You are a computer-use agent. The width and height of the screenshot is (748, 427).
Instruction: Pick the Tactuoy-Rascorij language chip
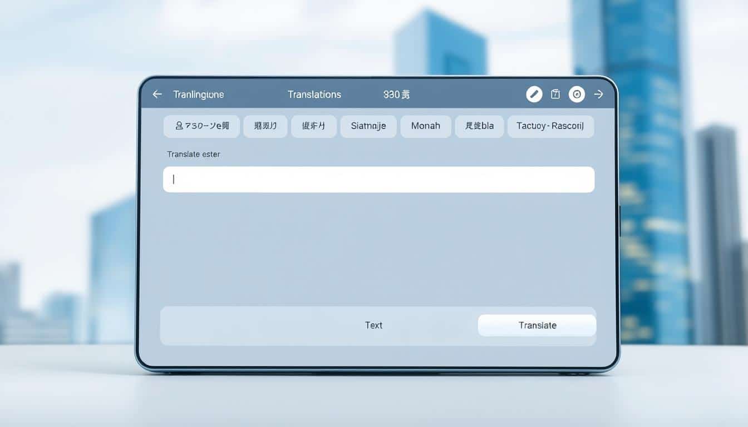pos(550,126)
